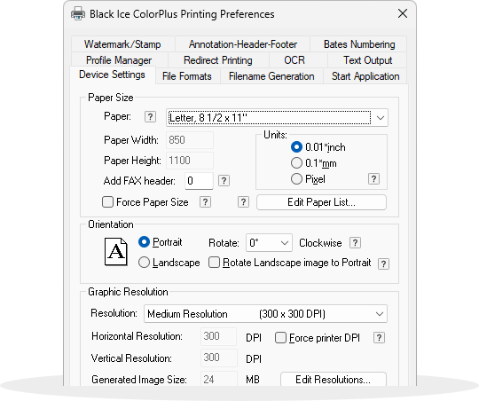Open the Watermark/Stamp tab

[122, 44]
